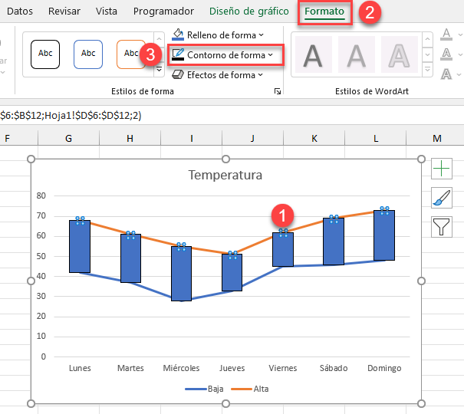Viewport: 464px width, 414px height.
Task: Click the text fill A icon
Action: click(x=446, y=34)
